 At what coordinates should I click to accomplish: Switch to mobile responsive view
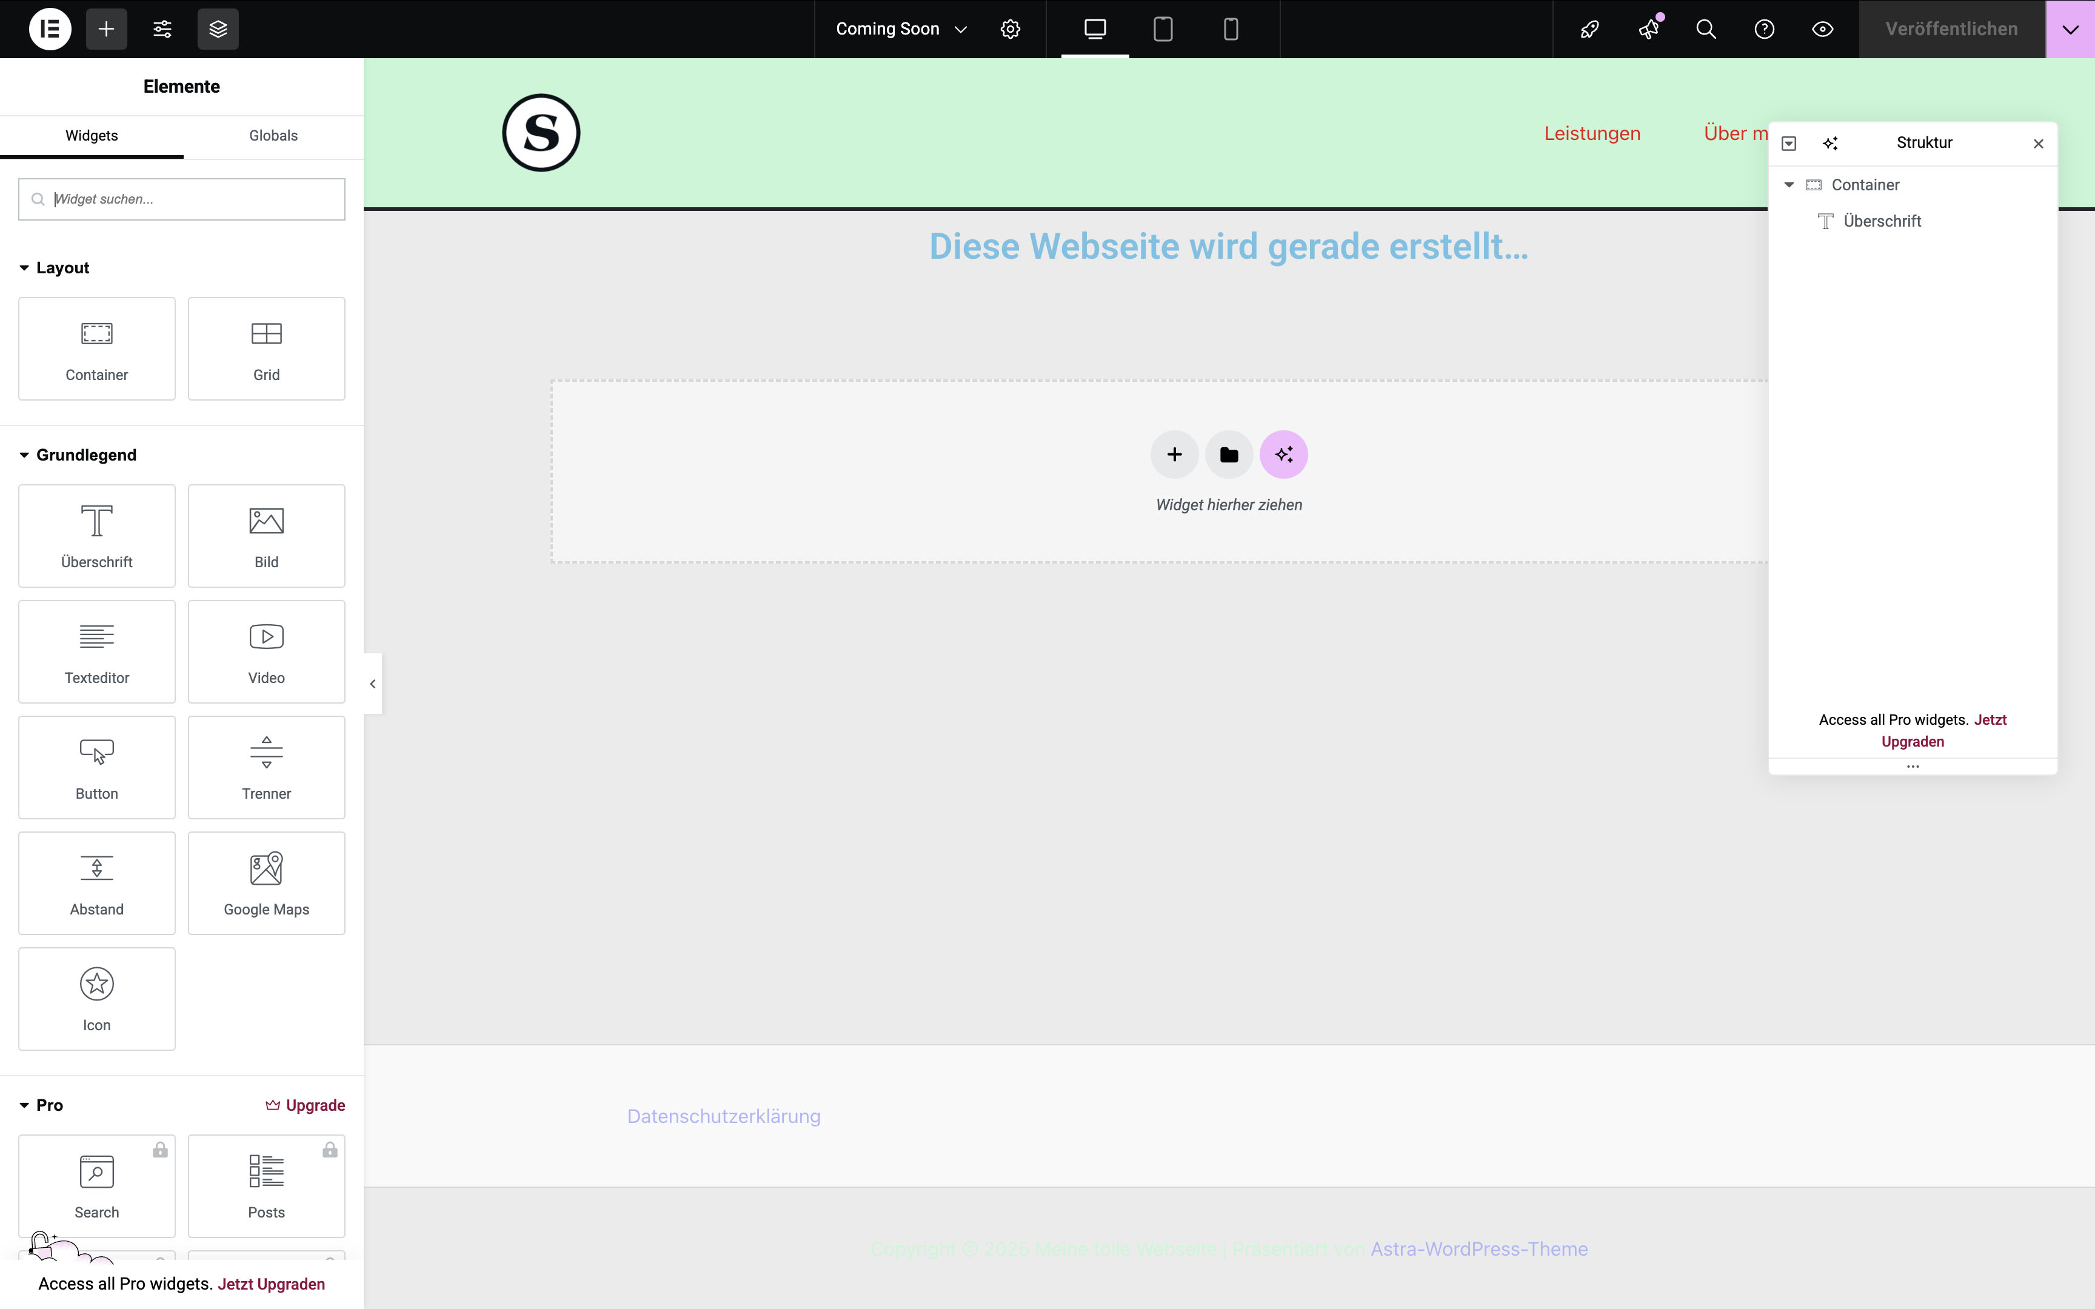(x=1230, y=28)
